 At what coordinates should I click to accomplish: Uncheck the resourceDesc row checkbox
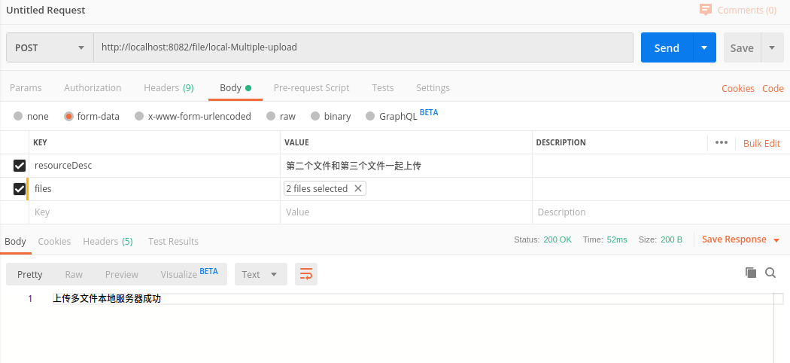[x=20, y=166]
